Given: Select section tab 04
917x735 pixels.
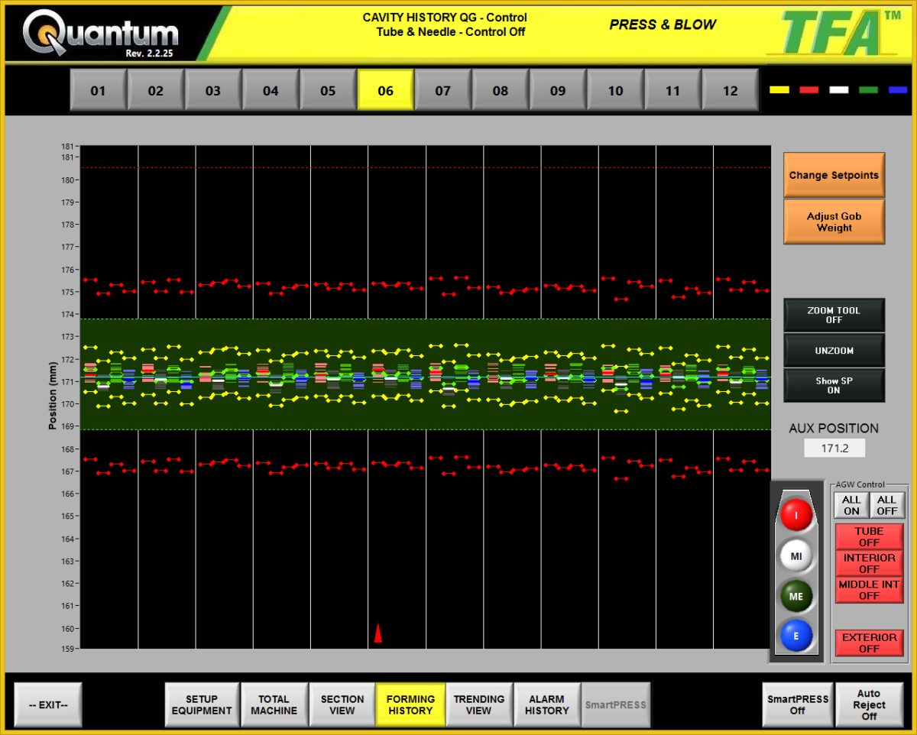Looking at the screenshot, I should 271,90.
